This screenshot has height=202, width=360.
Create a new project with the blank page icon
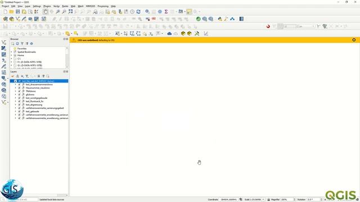coord(5,12)
